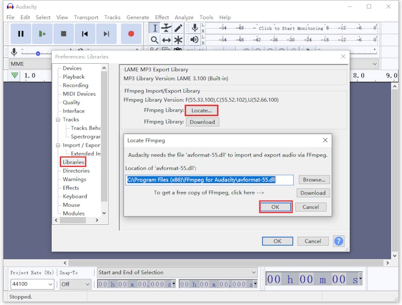This screenshot has width=402, height=305.
Task: Close the Preferences dialog with X
Action: pos(343,57)
